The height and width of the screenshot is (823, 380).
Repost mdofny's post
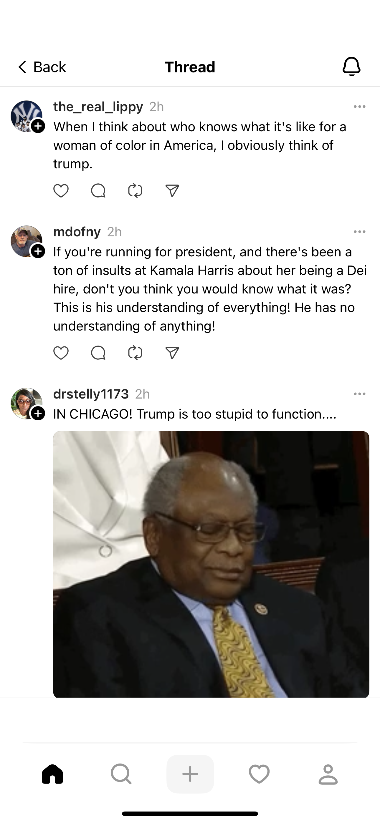pos(135,353)
